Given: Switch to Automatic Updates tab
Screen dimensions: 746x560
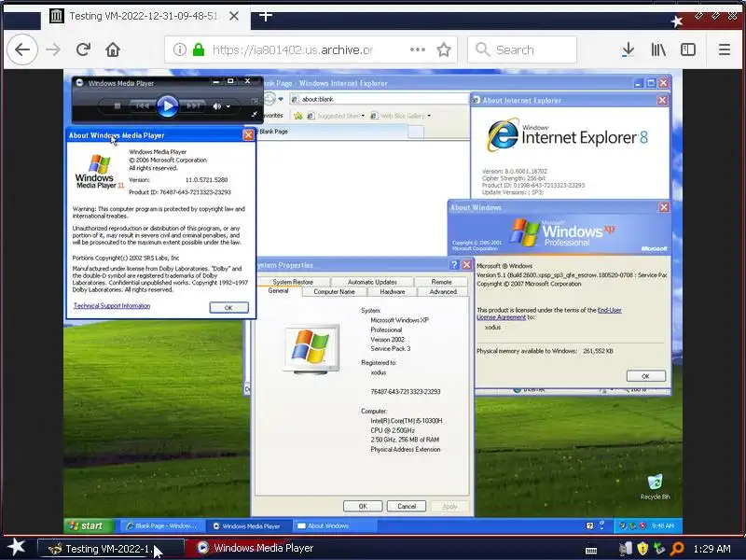Looking at the screenshot, I should coord(372,282).
